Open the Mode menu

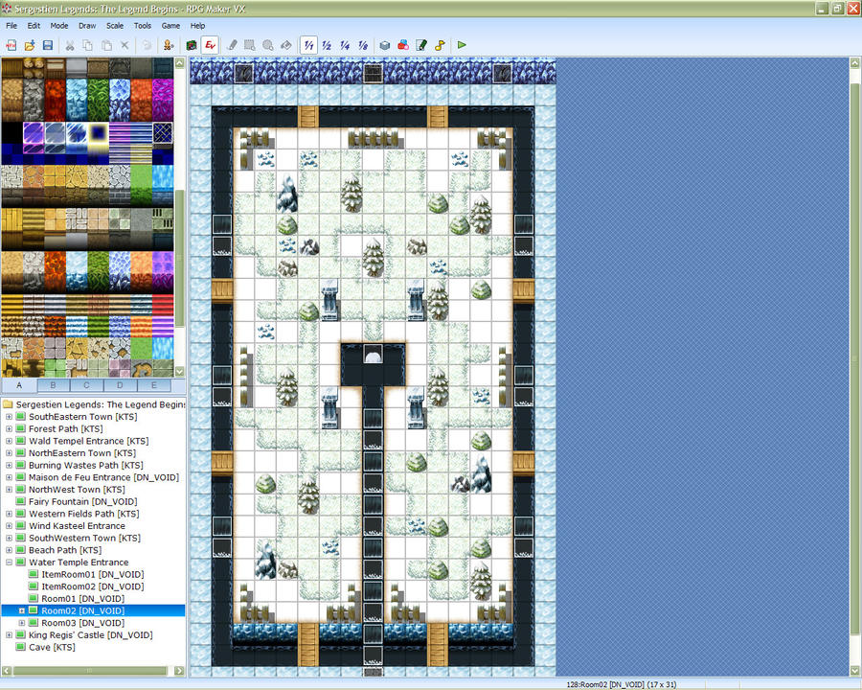(59, 26)
